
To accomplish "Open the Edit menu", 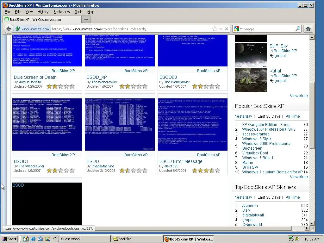I will pos(18,12).
